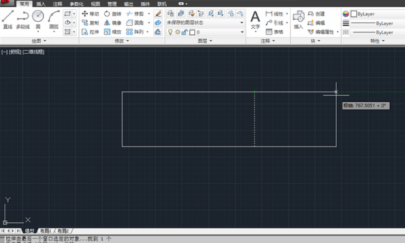Click the ByLayer color swatch dropdown
Viewport: 405px width, 243px height.
[x=378, y=14]
